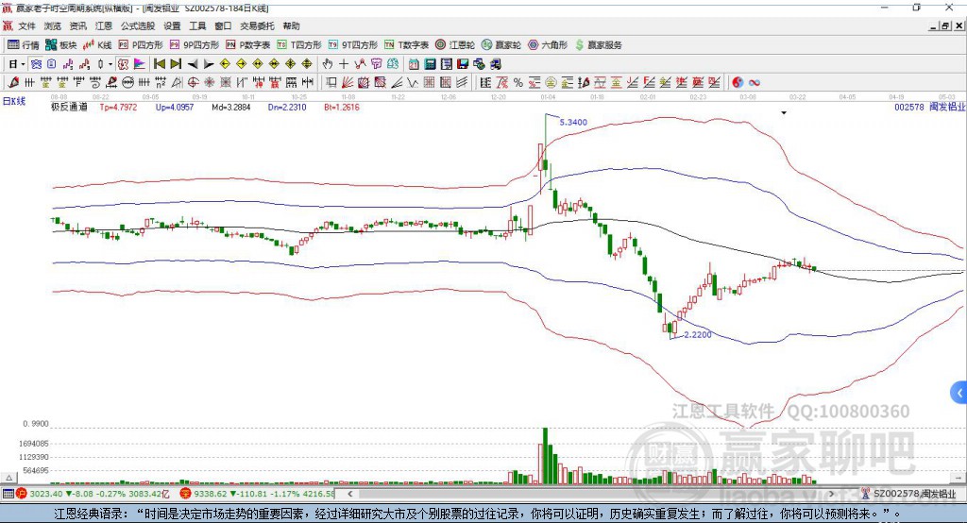Click the horizontal scrollbar under the chart
This screenshot has width=967, height=523.
(x=591, y=494)
